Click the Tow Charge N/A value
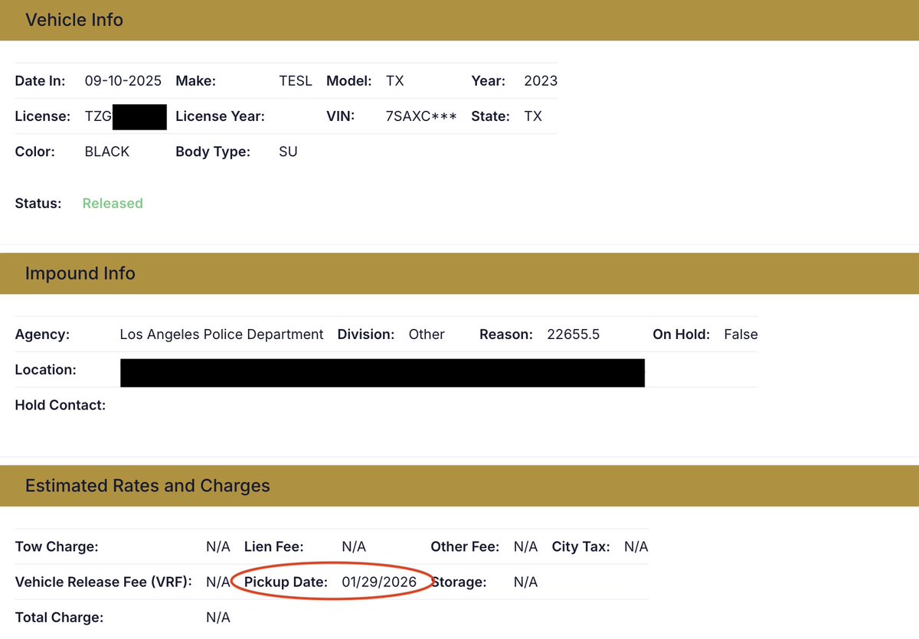The image size is (919, 639). [x=218, y=547]
